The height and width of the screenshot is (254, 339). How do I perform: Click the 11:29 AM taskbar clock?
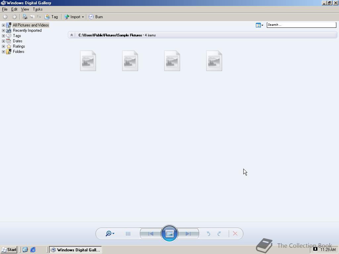[328, 250]
